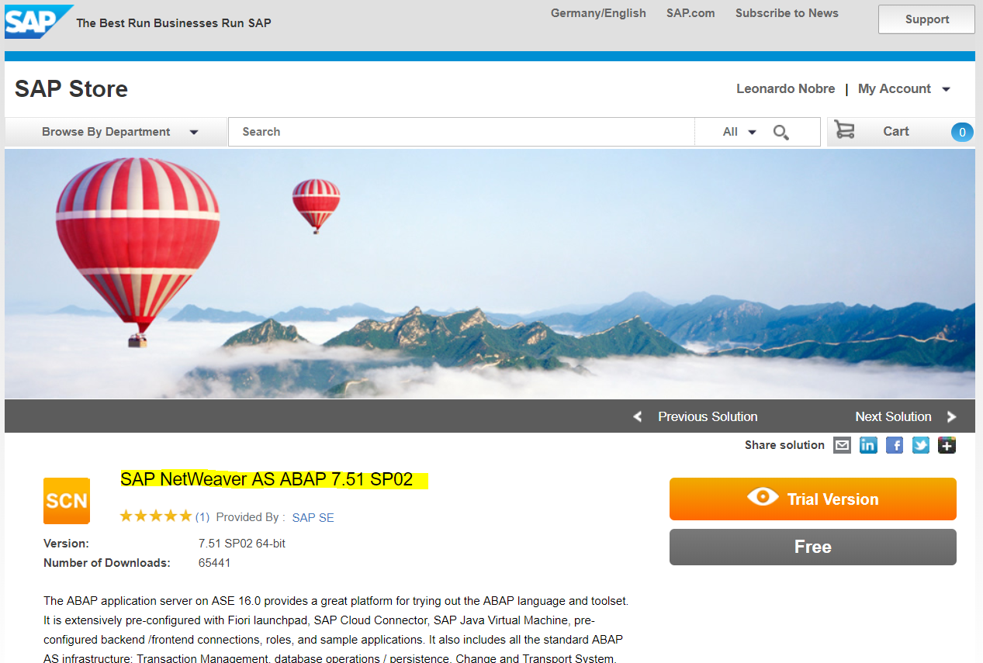Open the All search category dropdown
Image resolution: width=983 pixels, height=663 pixels.
(x=739, y=132)
